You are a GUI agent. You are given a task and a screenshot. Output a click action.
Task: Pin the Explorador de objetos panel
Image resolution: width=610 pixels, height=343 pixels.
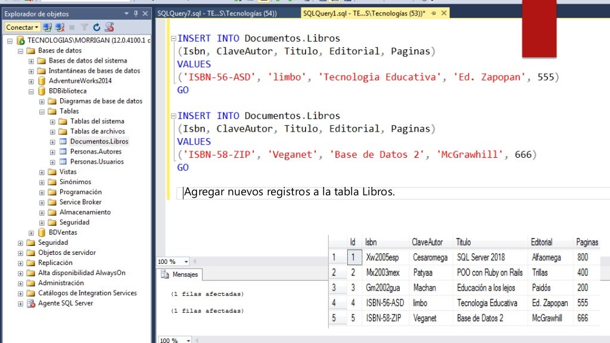tap(136, 14)
